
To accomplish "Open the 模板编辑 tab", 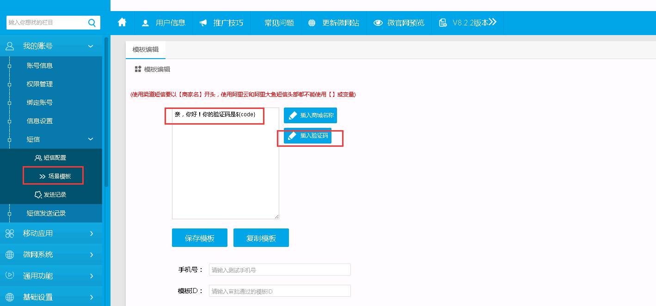I will click(x=146, y=49).
